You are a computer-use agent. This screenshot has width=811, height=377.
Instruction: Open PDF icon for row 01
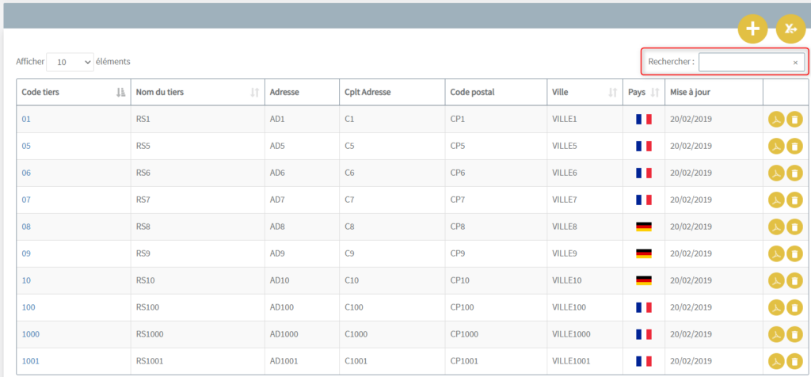(776, 120)
